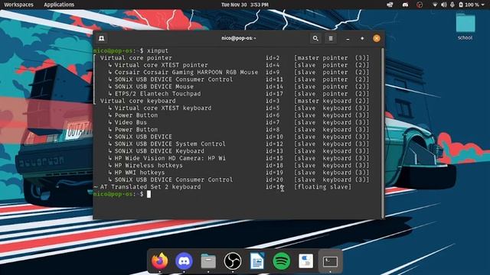Screen dimensions: 490x275
Task: Click 'HP WMI hotkeys' row
Action: pyautogui.click(x=139, y=173)
